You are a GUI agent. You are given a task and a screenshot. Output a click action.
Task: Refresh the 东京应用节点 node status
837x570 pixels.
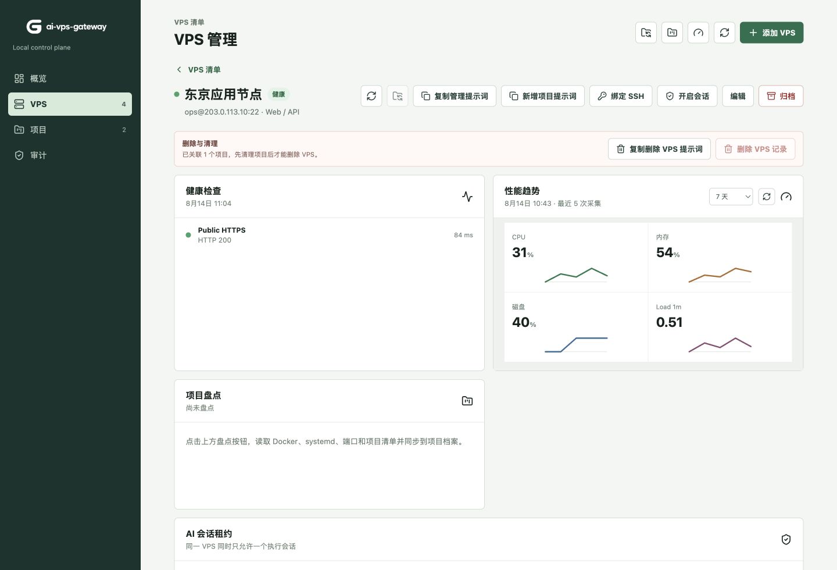pyautogui.click(x=371, y=96)
